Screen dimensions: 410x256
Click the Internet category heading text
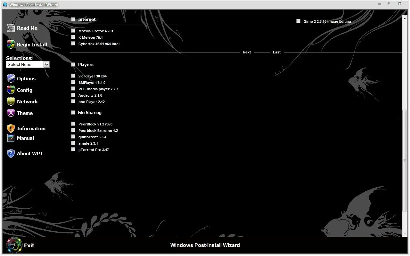pyautogui.click(x=87, y=20)
